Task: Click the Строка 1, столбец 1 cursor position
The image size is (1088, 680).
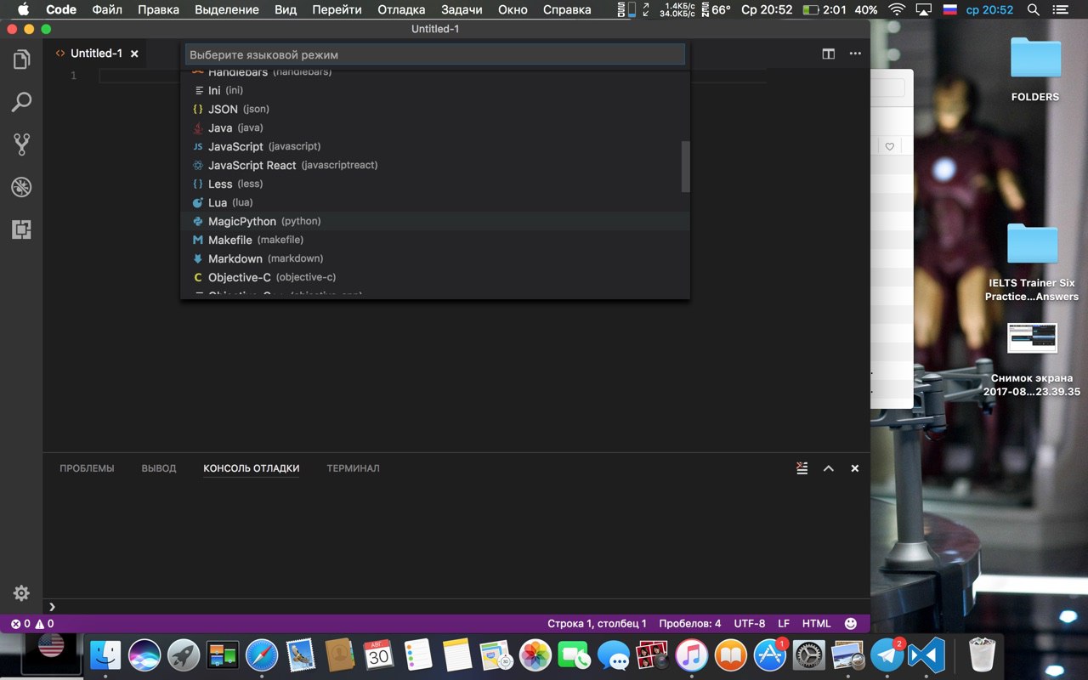Action: (x=597, y=624)
